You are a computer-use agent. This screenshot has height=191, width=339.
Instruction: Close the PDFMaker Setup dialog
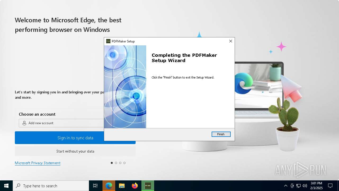[x=230, y=41]
